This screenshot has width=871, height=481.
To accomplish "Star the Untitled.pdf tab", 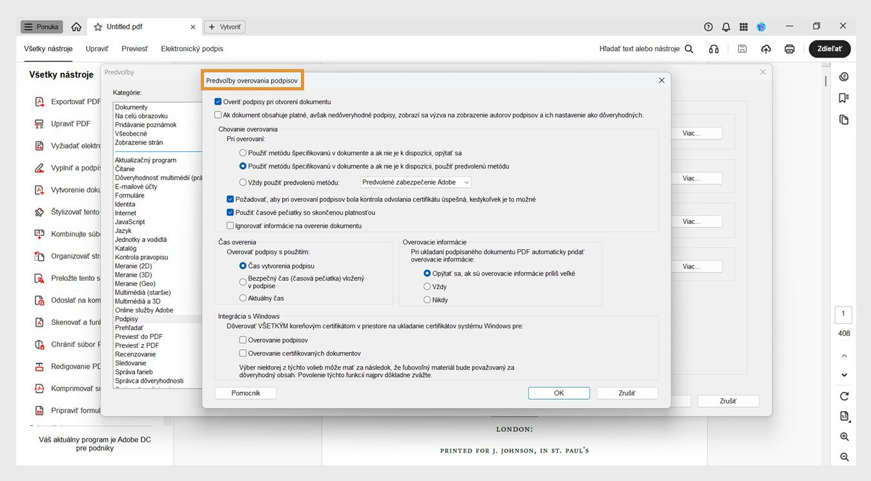I will click(98, 27).
